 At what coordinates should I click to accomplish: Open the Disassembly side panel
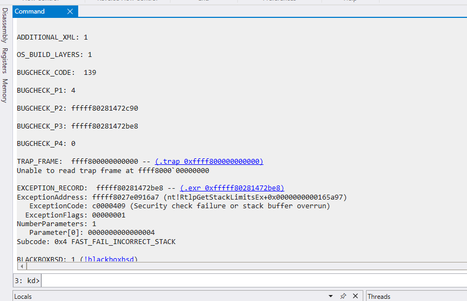pyautogui.click(x=5, y=25)
